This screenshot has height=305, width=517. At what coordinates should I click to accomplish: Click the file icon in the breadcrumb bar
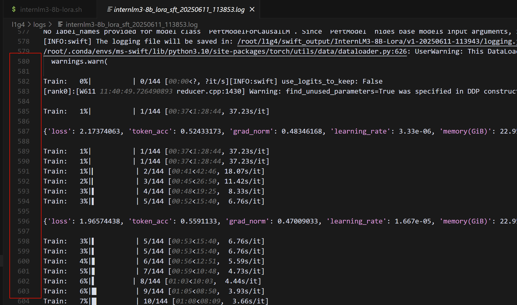pos(60,24)
